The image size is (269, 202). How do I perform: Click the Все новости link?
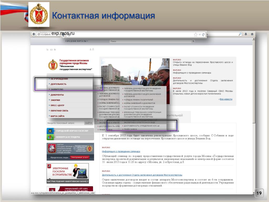[226, 99]
